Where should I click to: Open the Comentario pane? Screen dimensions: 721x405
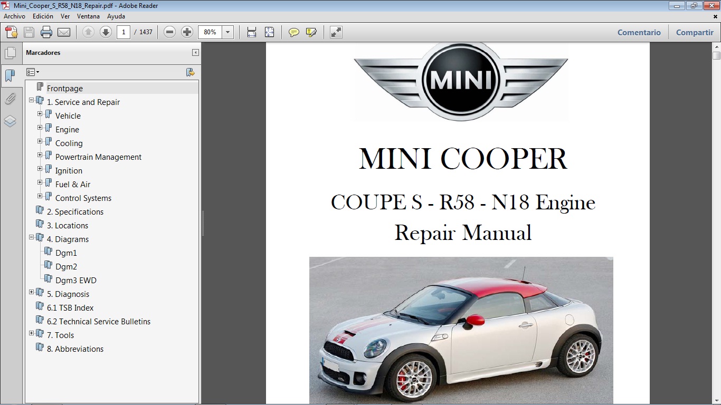[639, 32]
